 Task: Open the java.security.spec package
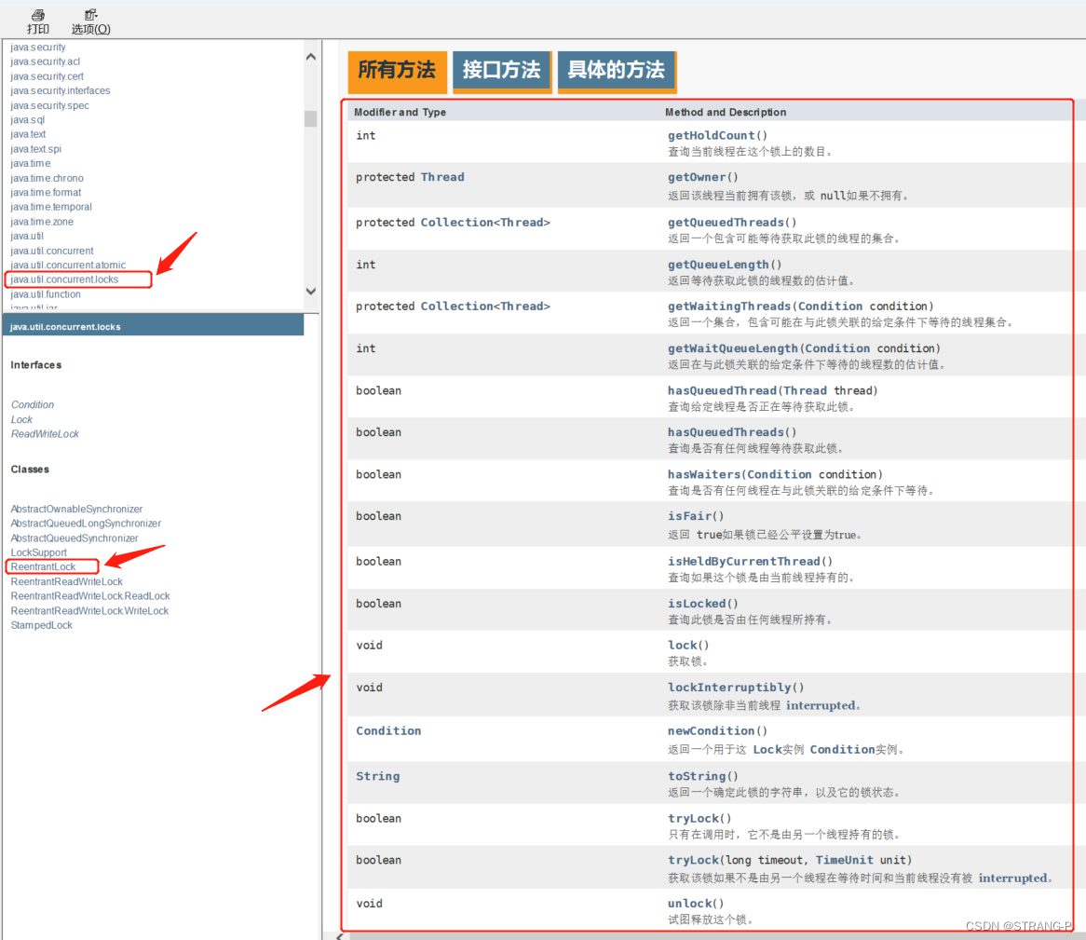click(50, 105)
